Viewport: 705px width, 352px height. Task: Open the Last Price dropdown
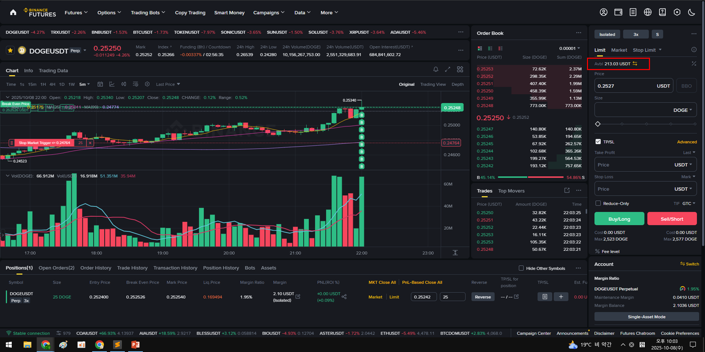tap(168, 84)
